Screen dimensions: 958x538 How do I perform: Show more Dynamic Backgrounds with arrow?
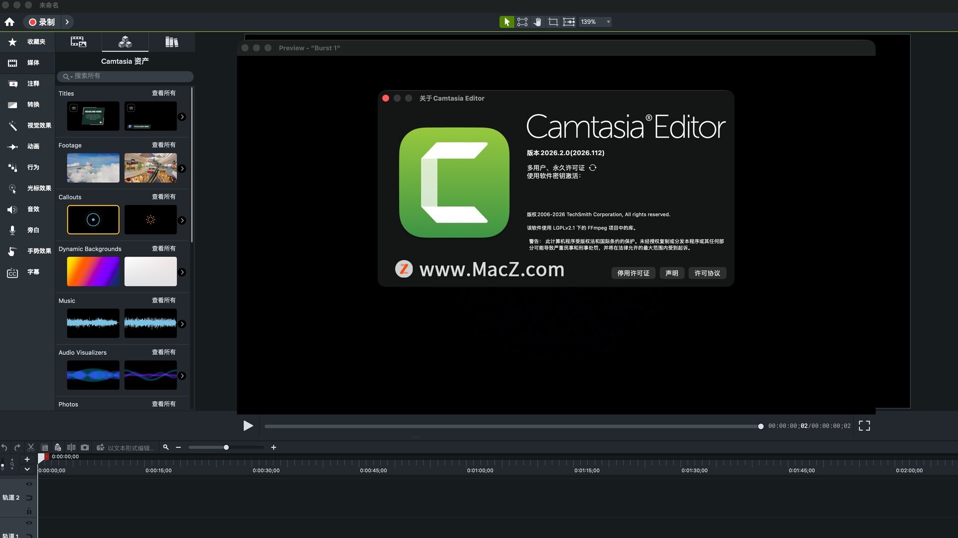pos(182,272)
